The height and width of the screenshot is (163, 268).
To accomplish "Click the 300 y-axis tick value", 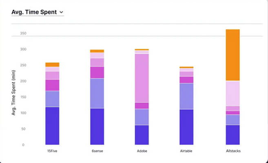I will [23, 49].
